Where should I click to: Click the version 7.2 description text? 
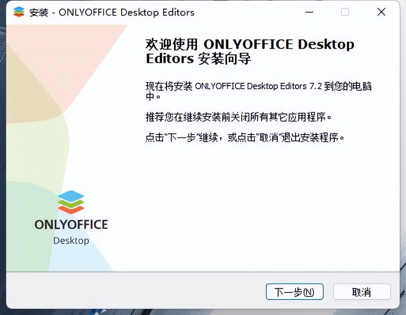pos(258,86)
